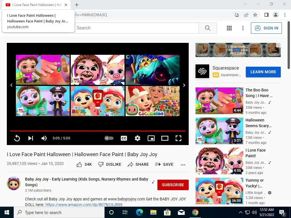Open the notifications center

pyautogui.click(x=282, y=213)
